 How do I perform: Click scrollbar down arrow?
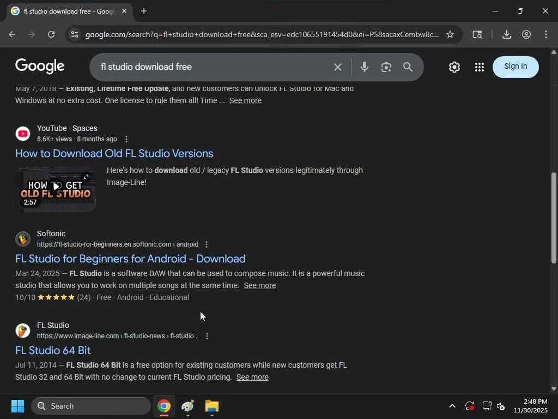click(x=554, y=388)
